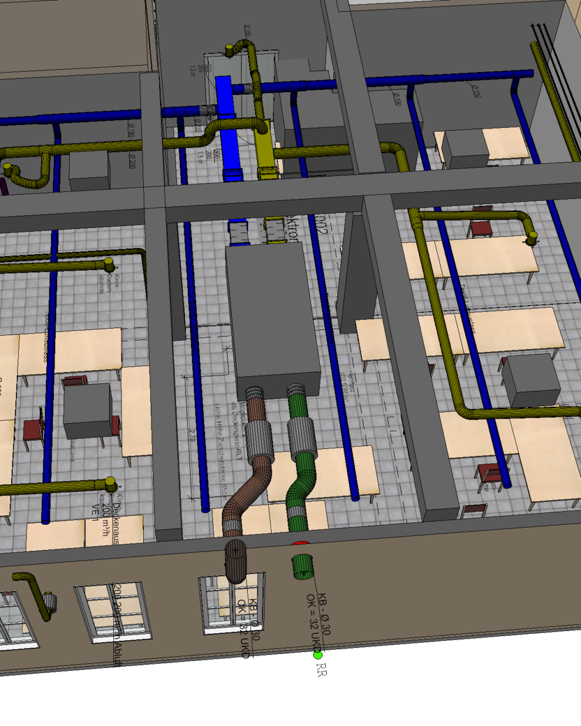The width and height of the screenshot is (581, 726).
Task: Select the yellow rectangular duct beside blue duct
Action: pos(266,154)
